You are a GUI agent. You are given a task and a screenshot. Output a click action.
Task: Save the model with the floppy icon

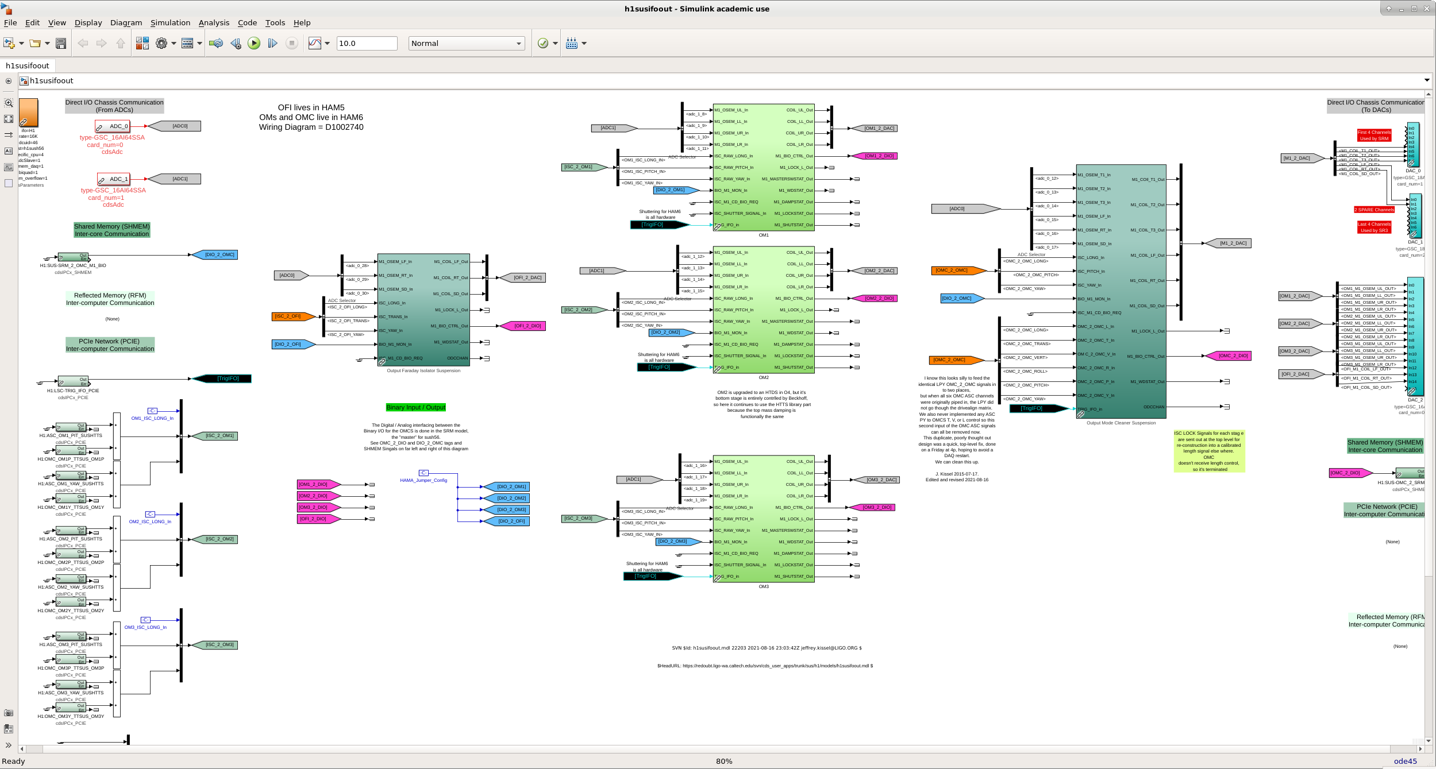tap(61, 43)
